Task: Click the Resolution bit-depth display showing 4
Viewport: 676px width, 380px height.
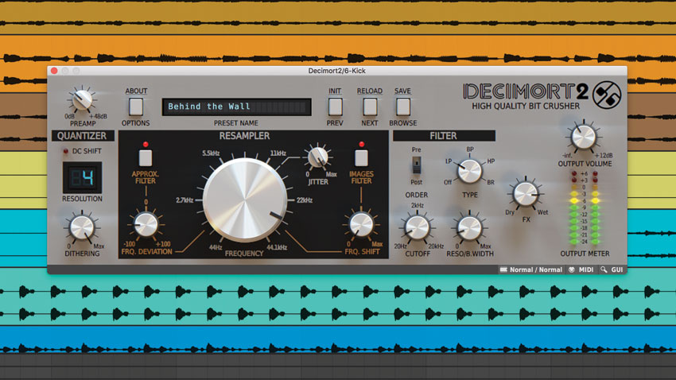Action: 83,177
